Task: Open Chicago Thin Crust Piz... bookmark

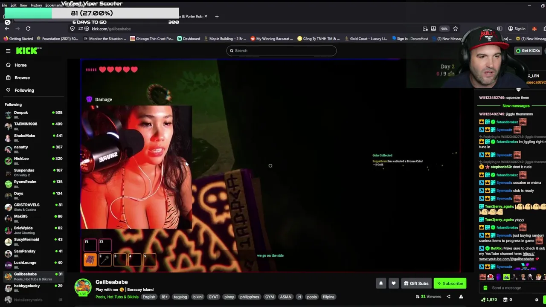Action: point(151,38)
